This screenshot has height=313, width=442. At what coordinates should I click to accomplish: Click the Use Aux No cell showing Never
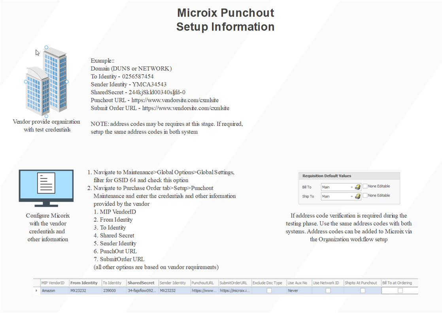pos(298,291)
